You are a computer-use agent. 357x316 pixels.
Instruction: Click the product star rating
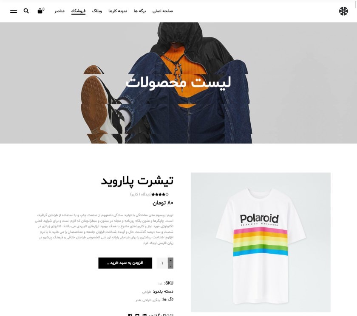tap(160, 194)
